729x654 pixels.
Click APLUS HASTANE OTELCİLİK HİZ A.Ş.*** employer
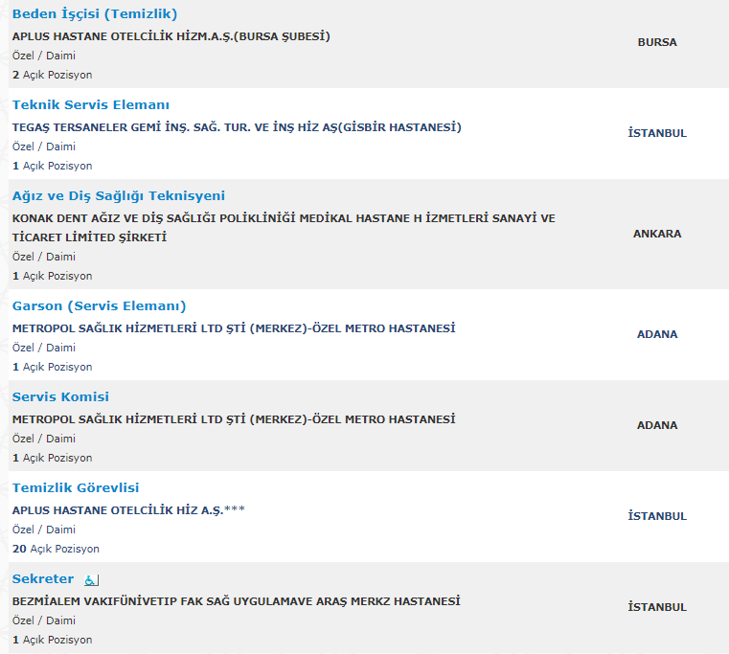pyautogui.click(x=128, y=510)
